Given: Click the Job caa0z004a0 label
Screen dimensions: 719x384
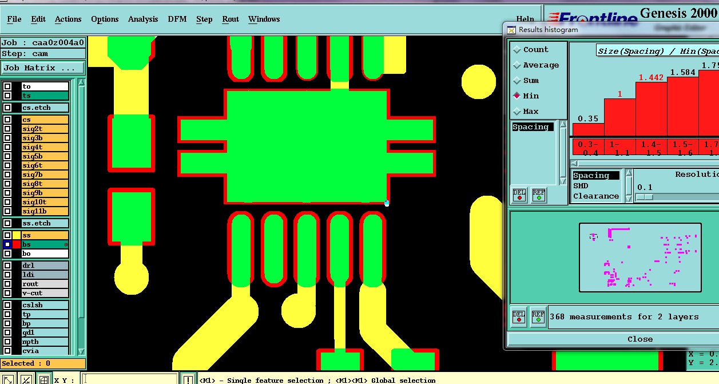Looking at the screenshot, I should click(43, 42).
